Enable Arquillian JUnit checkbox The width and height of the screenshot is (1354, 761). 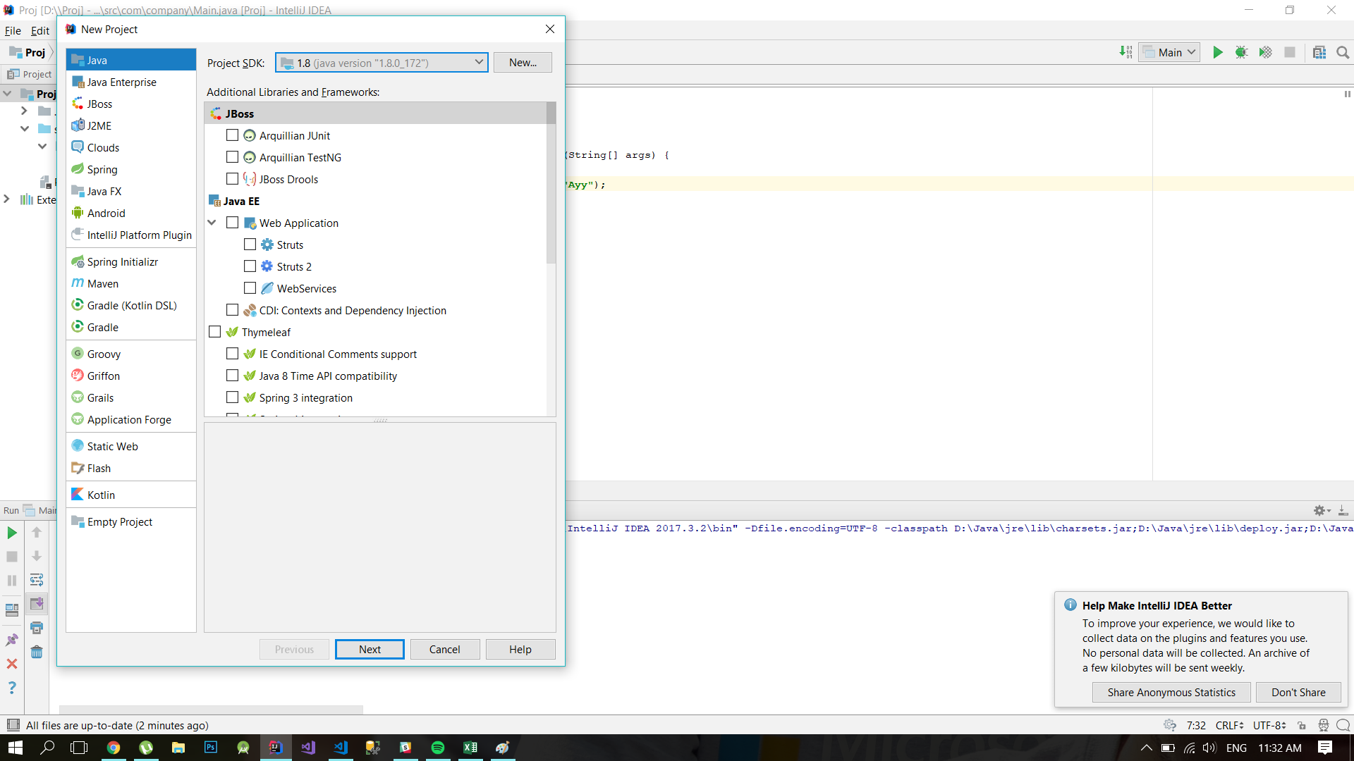point(232,135)
